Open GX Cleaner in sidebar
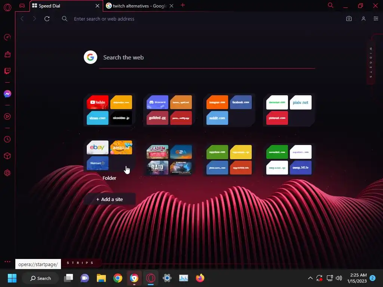This screenshot has width=383, height=287. (x=7, y=54)
